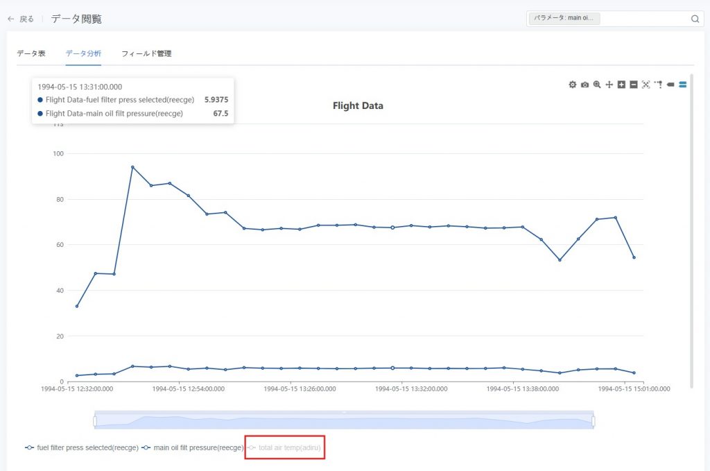
Task: Show the total air temp(adiru) series
Action: tap(285, 448)
